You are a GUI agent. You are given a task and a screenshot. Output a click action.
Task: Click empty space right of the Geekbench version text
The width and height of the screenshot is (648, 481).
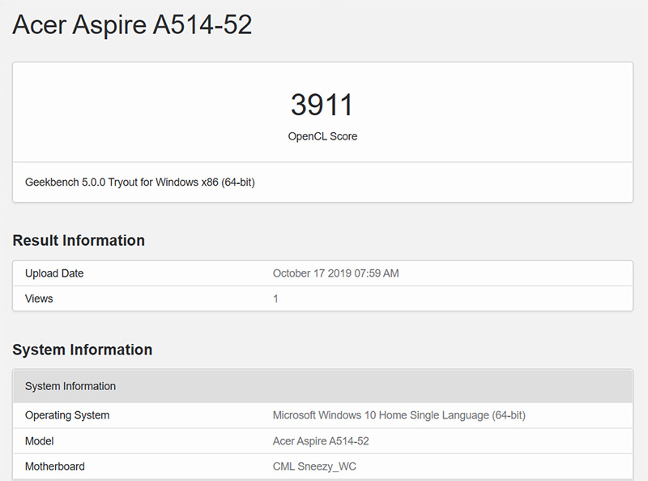446,183
